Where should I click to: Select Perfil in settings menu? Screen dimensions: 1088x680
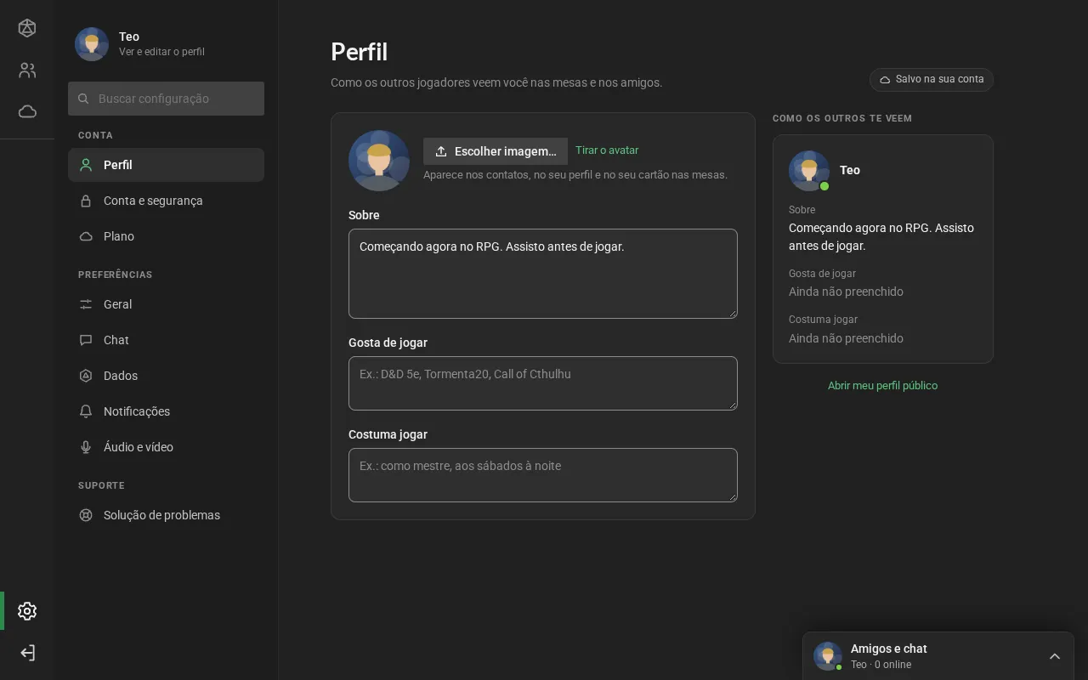point(166,165)
